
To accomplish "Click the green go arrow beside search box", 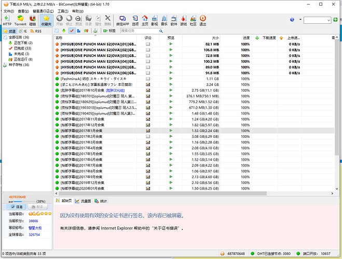I will (335, 20).
